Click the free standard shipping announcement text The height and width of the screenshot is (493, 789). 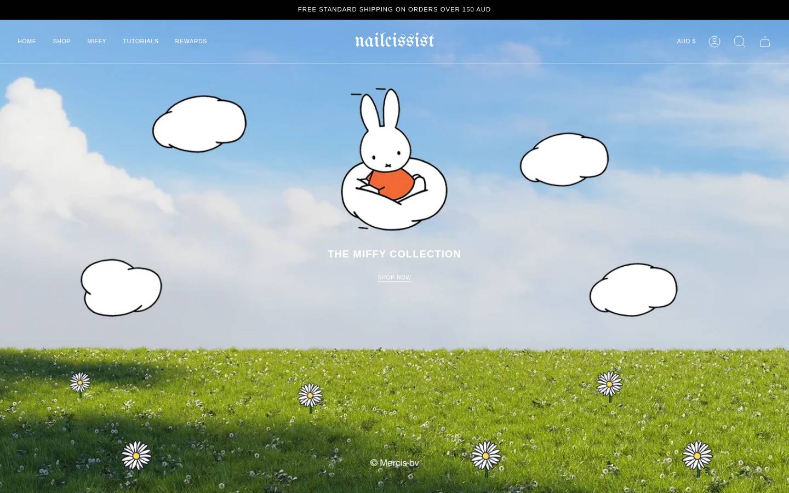coord(395,9)
